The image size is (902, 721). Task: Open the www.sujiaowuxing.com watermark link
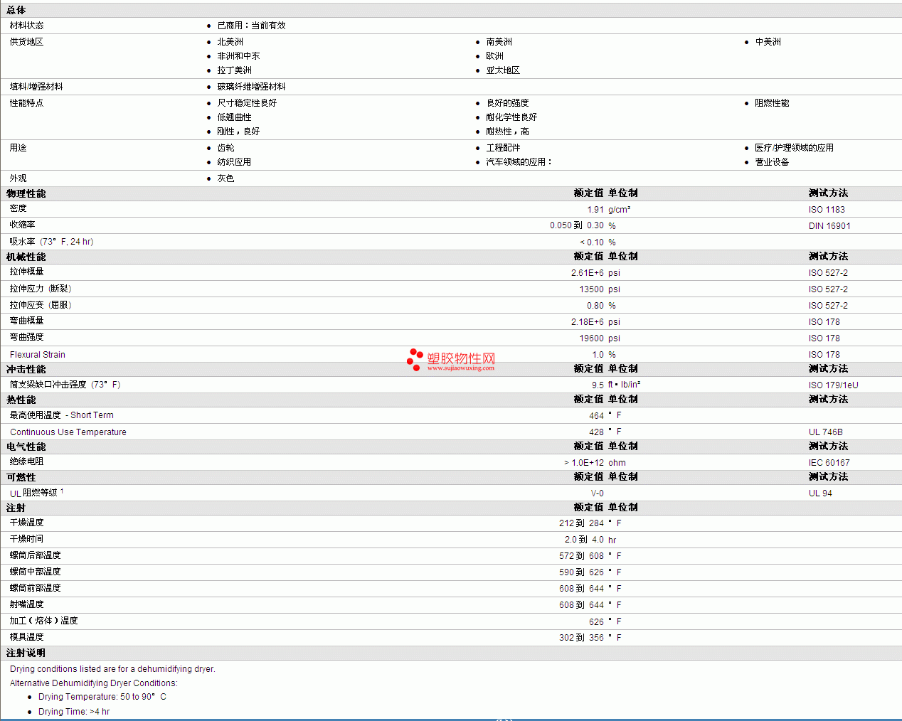click(x=460, y=368)
